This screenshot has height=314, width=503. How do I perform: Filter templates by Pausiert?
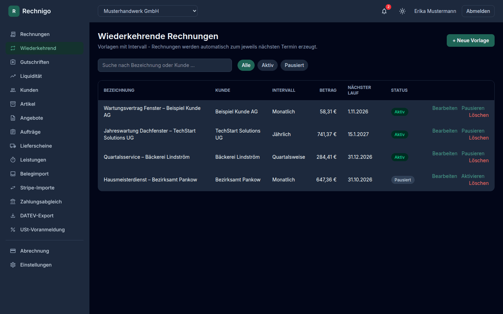coord(294,65)
